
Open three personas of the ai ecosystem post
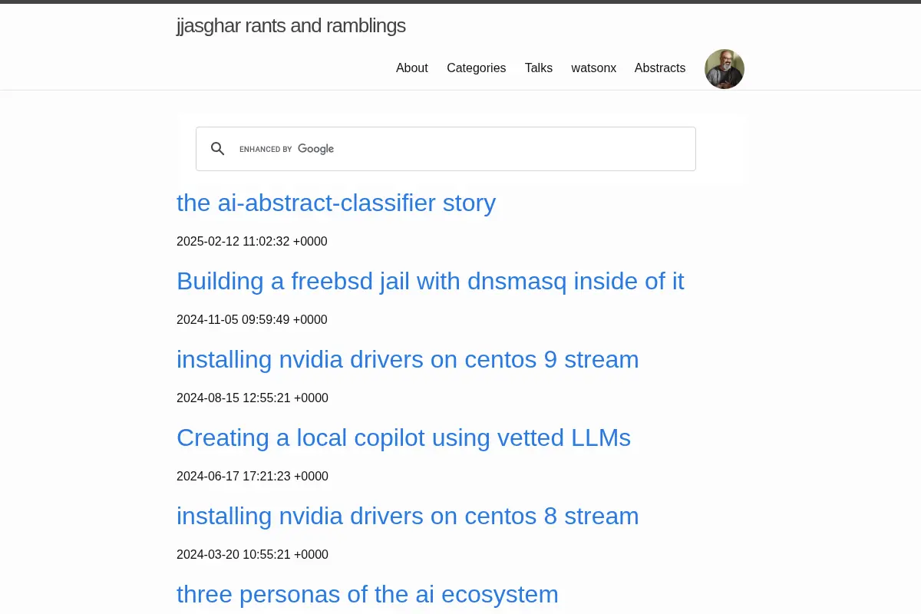click(x=368, y=595)
